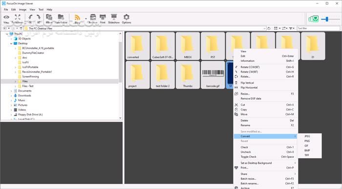Open the Tool menu
This screenshot has width=342, height=189.
pos(41,10)
